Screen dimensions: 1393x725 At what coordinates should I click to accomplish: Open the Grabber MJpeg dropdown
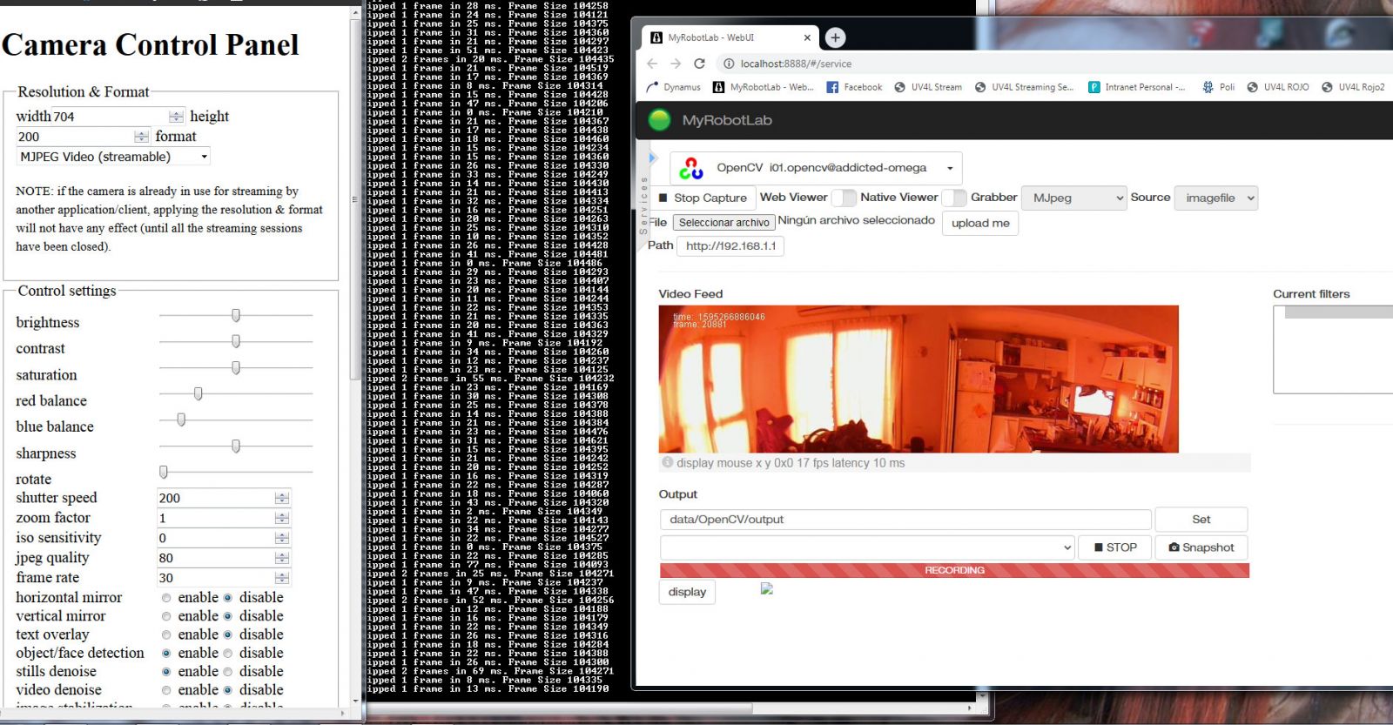[x=1074, y=198]
